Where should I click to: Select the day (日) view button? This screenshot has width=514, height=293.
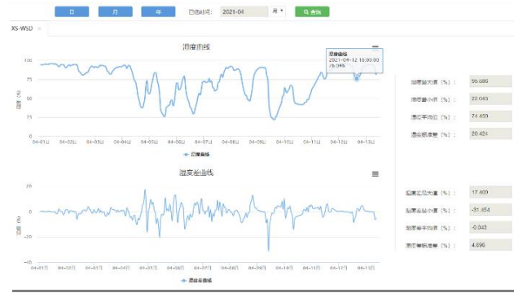pos(72,11)
